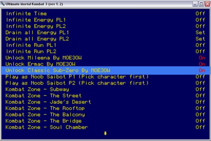Toggle Off value for The Balcony zone
This screenshot has width=211, height=141.
(x=200, y=114)
